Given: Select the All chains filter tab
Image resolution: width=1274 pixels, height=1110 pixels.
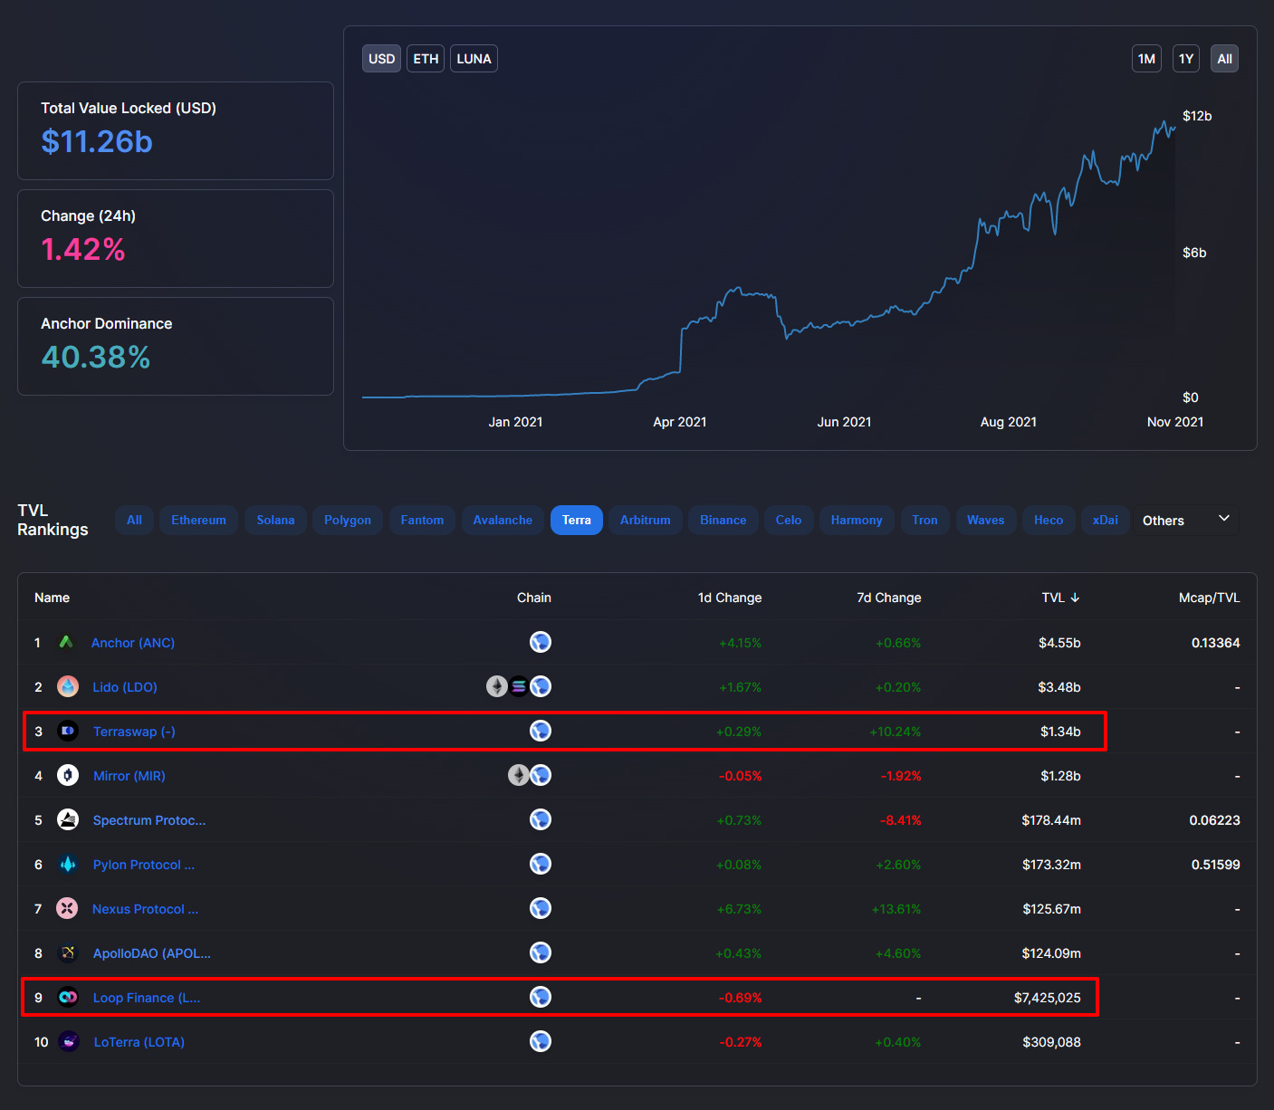Looking at the screenshot, I should pyautogui.click(x=134, y=520).
